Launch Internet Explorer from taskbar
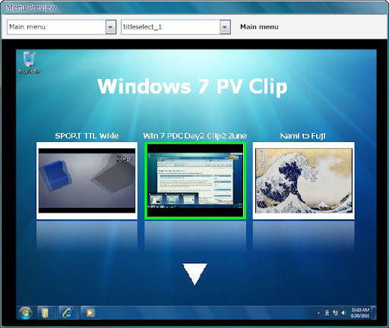 coord(68,313)
